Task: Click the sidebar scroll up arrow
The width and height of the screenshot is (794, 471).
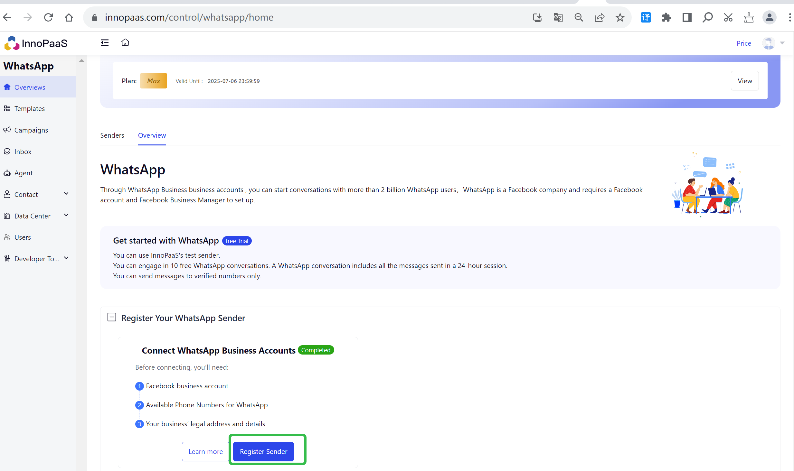Action: [x=82, y=60]
